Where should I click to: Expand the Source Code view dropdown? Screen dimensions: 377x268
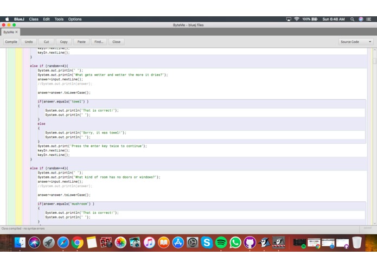356,42
